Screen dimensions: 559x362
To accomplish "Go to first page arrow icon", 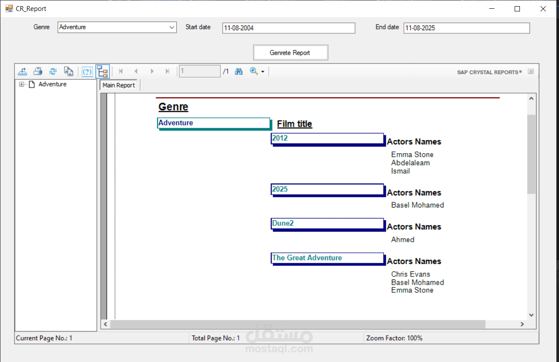I will 120,71.
